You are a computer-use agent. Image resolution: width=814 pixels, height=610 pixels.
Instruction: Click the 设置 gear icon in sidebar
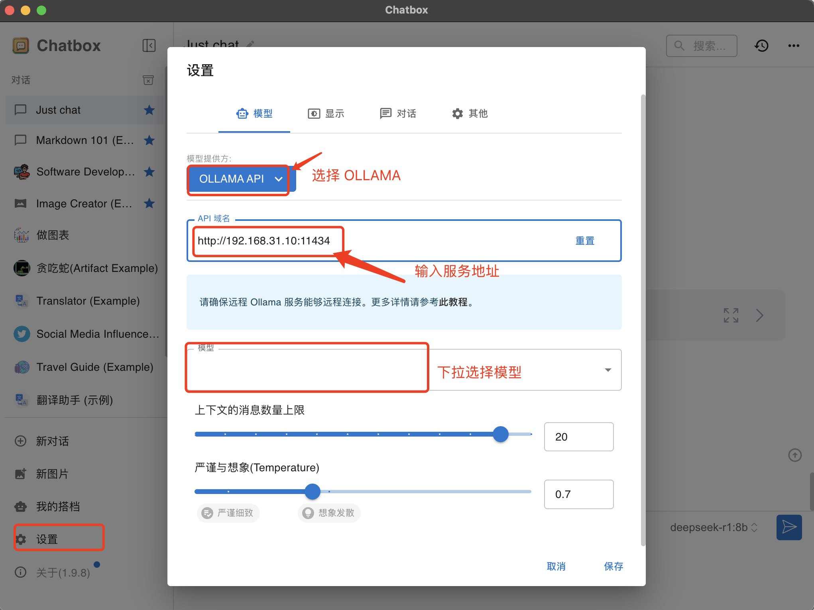(x=21, y=539)
